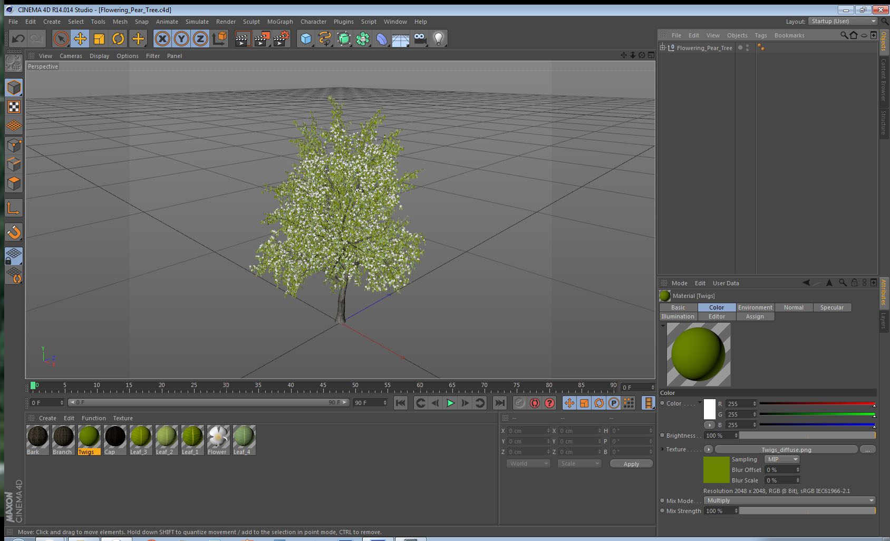
Task: Toggle the locked workplane icon
Action: (x=14, y=256)
